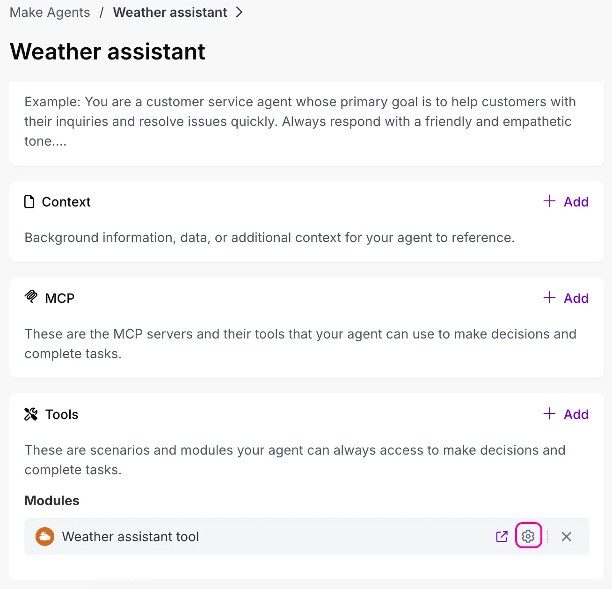This screenshot has height=589, width=612.
Task: Click the Context document icon
Action: 29,202
